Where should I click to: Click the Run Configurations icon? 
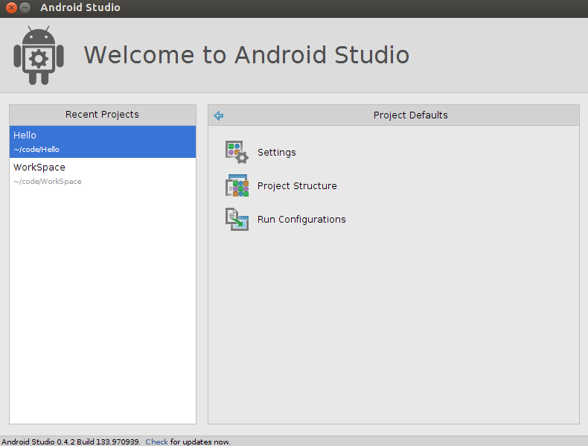(x=237, y=219)
